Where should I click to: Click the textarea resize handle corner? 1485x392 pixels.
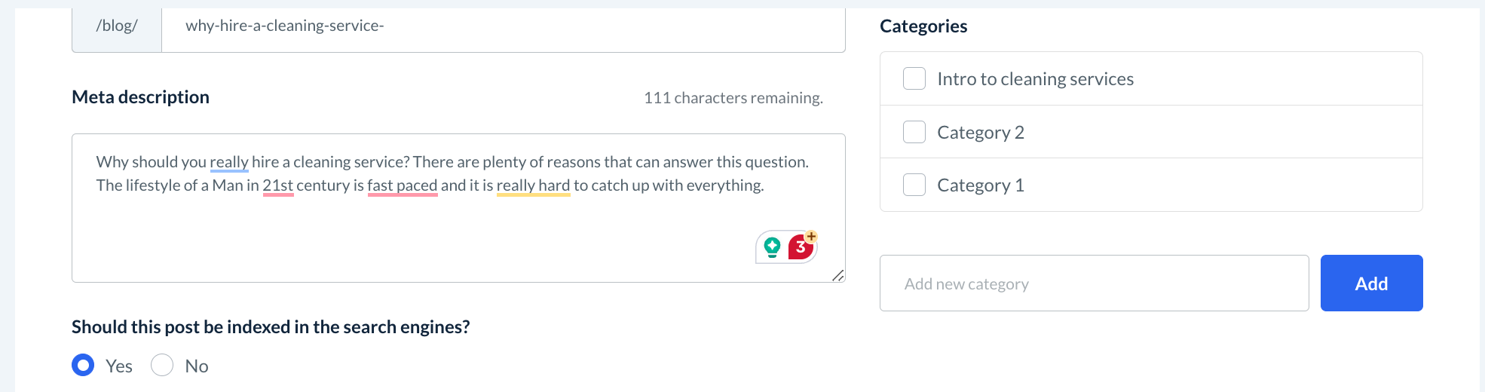pyautogui.click(x=837, y=275)
